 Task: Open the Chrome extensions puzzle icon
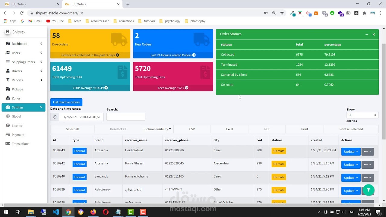tap(364, 13)
